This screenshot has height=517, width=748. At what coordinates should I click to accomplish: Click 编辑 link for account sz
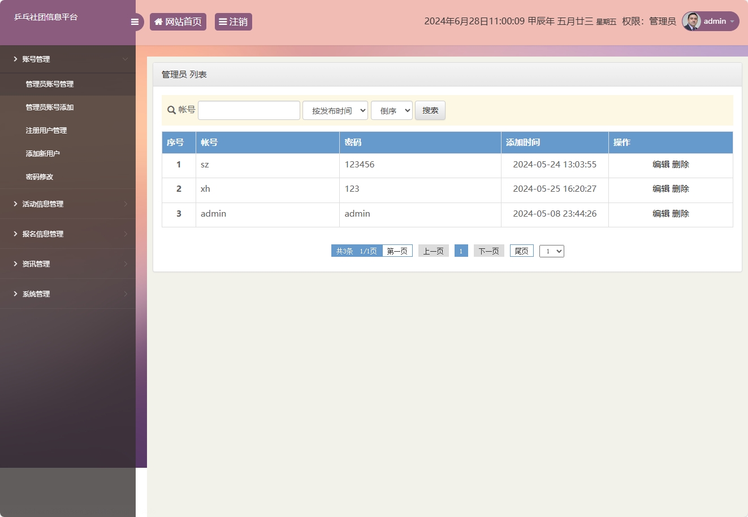[x=661, y=165]
